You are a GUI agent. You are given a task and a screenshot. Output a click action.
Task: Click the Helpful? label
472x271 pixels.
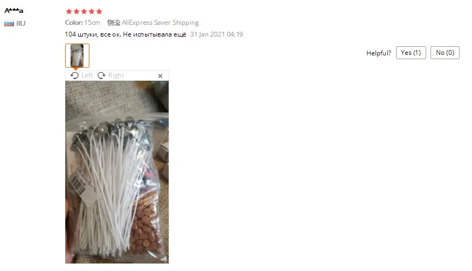(379, 53)
